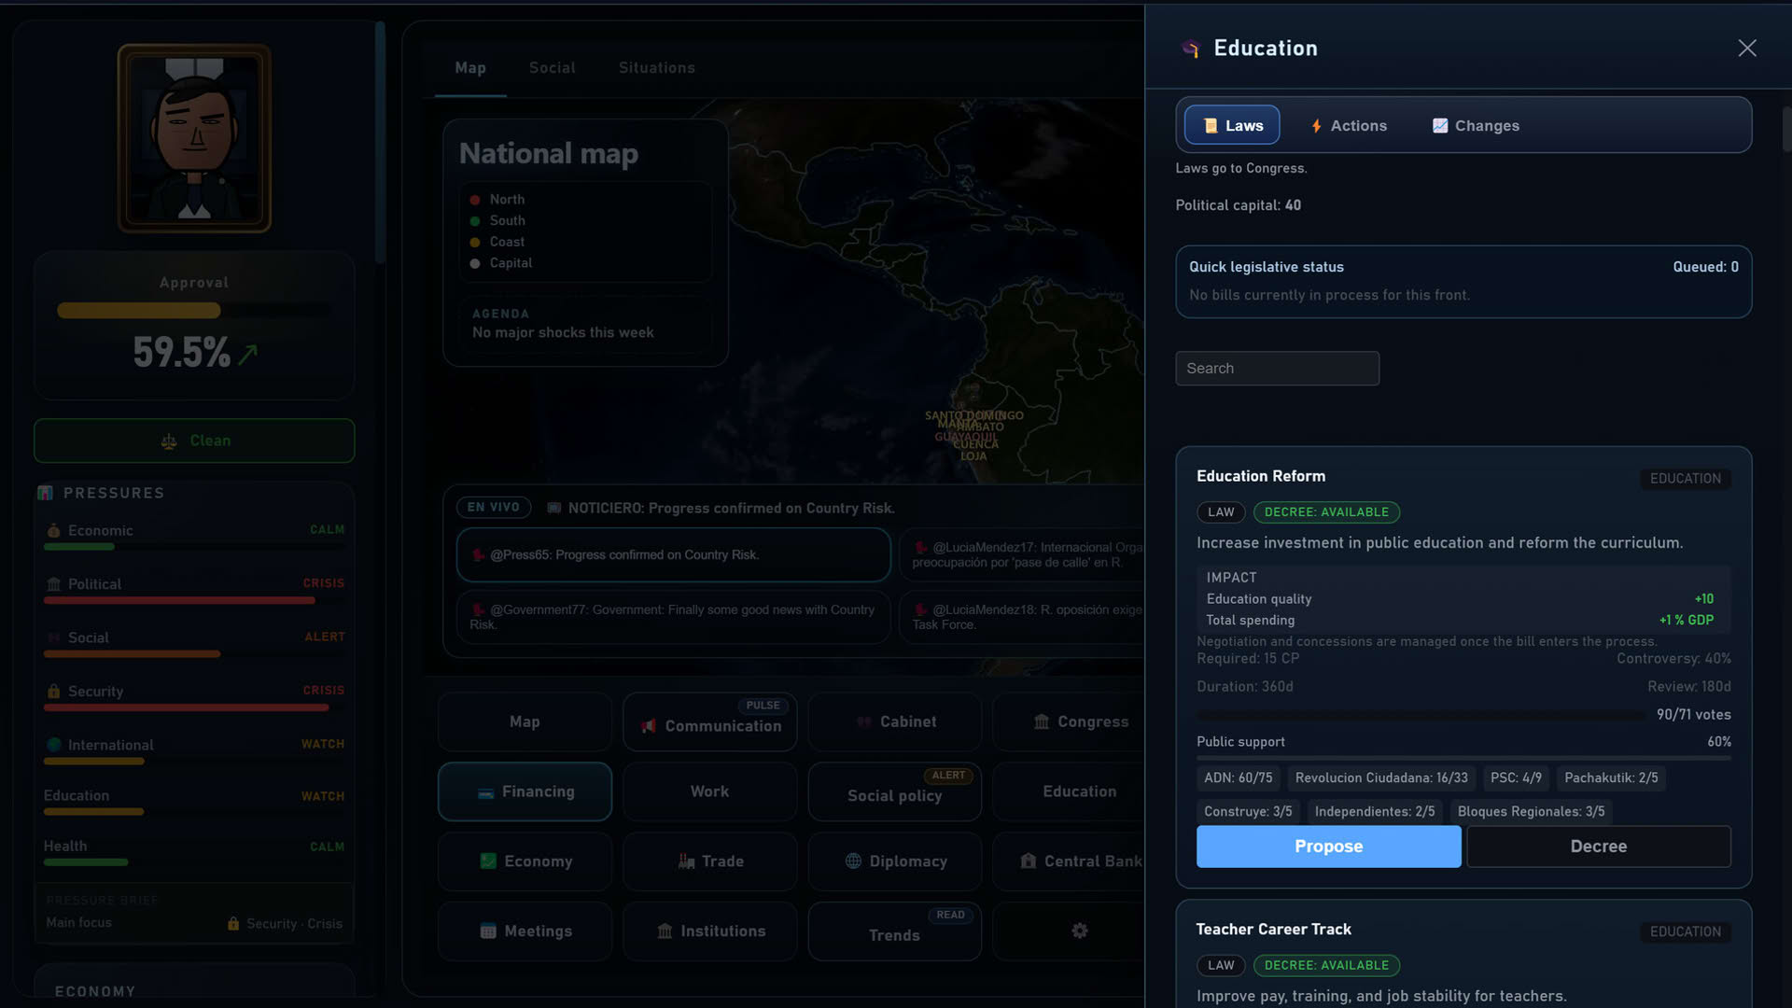1792x1008 pixels.
Task: Select the Political pressure row
Action: pyautogui.click(x=194, y=589)
